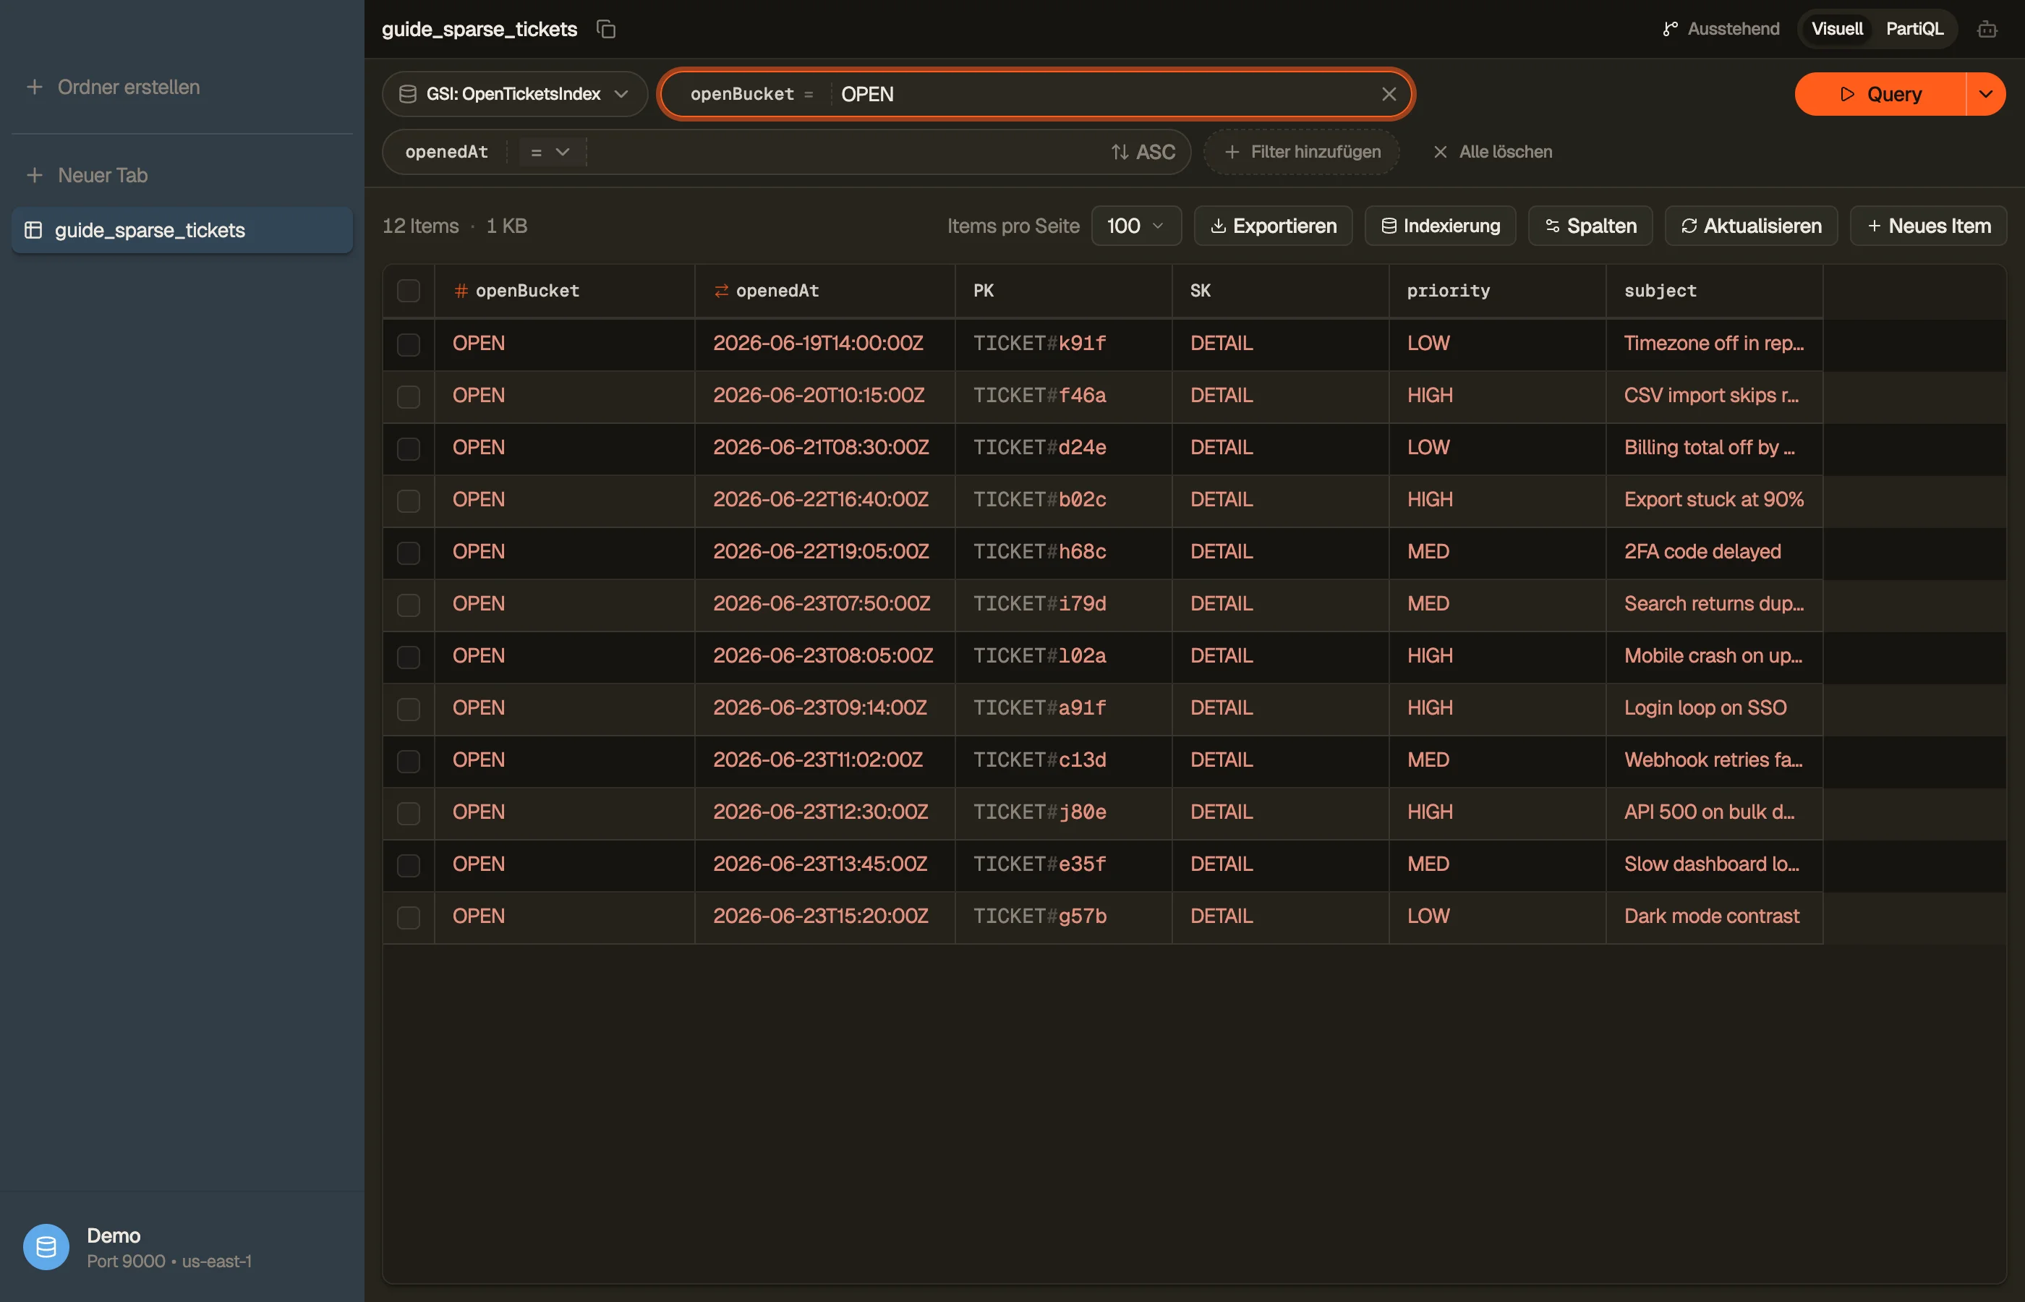Click the subject column header
This screenshot has width=2025, height=1302.
tap(1714, 291)
